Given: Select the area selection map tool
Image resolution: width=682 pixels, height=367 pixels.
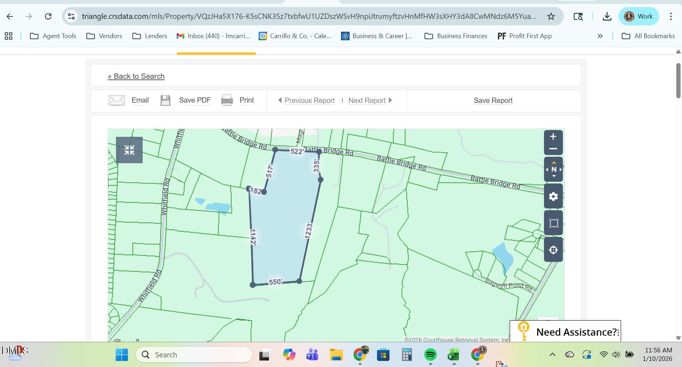Looking at the screenshot, I should pos(553,223).
